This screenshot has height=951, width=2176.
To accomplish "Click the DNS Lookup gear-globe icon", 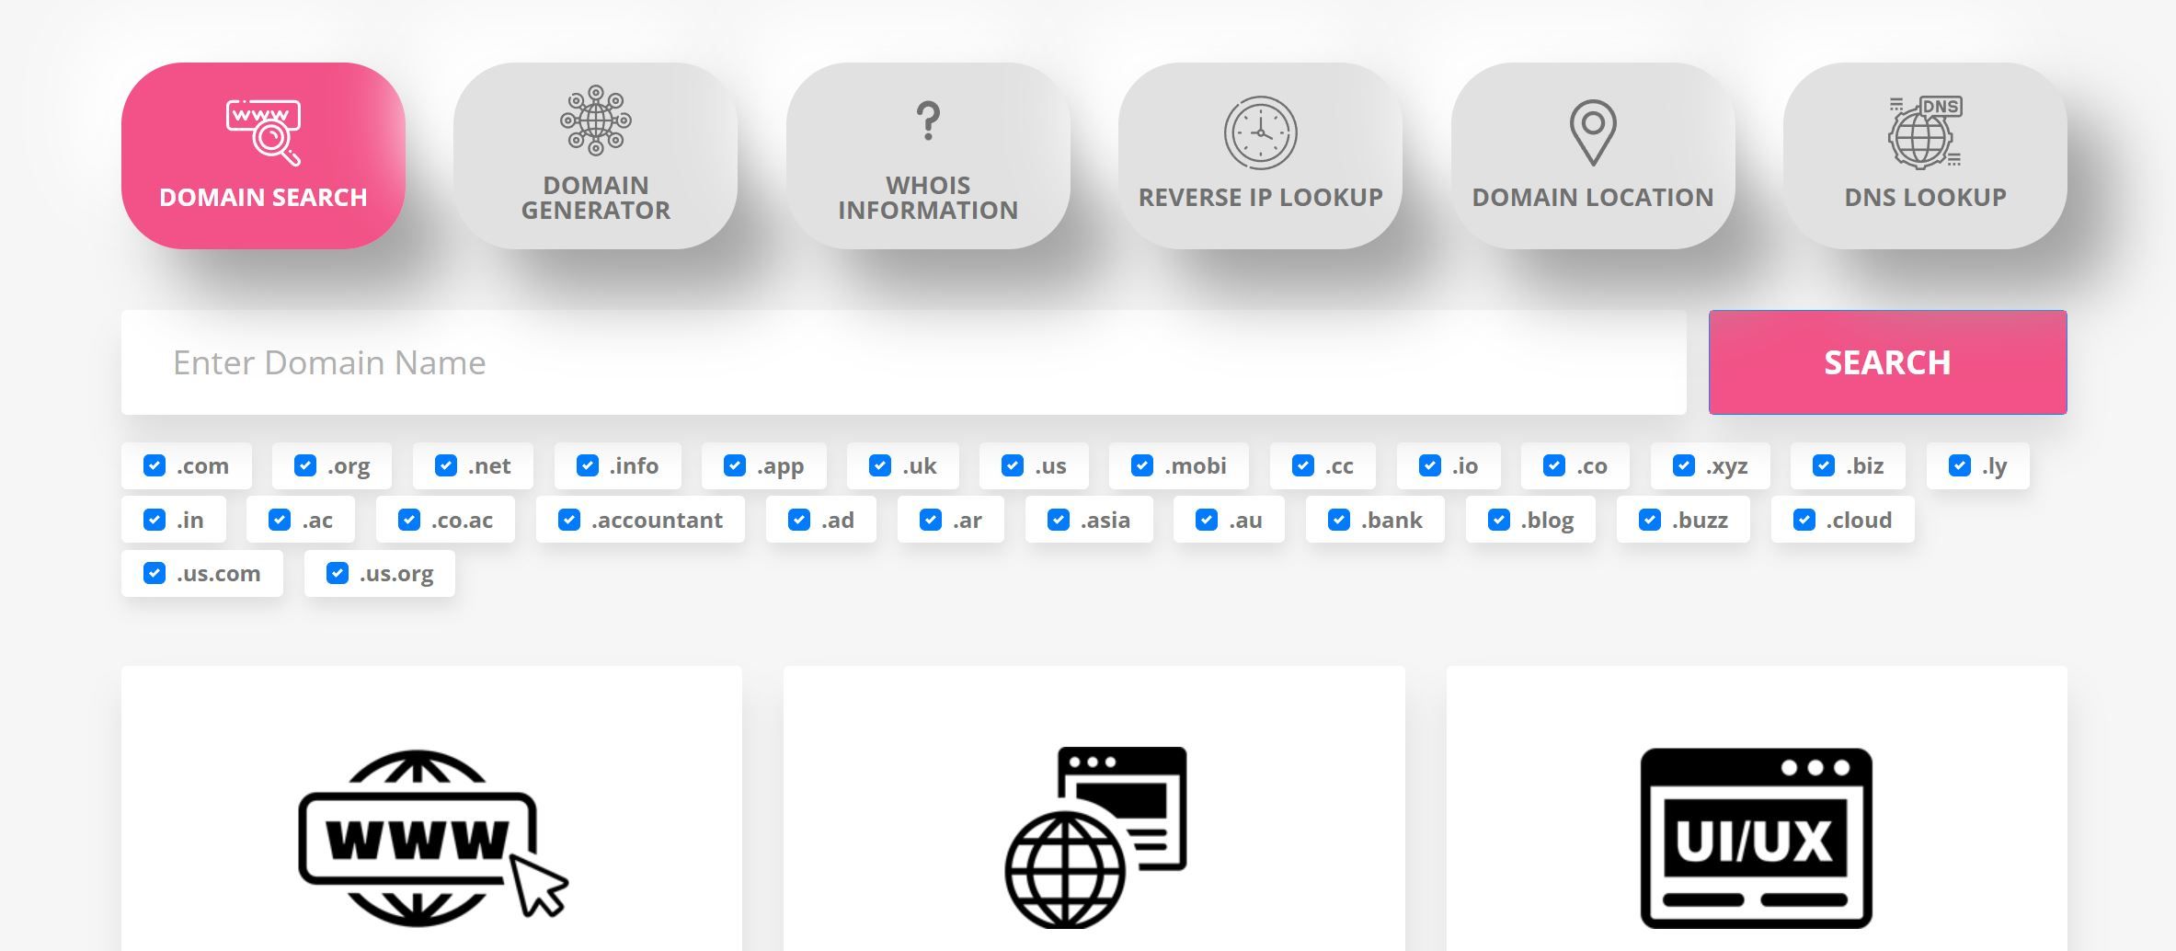I will coord(1926,132).
